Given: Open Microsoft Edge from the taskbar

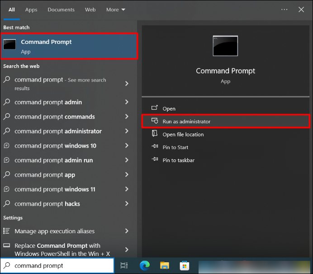Looking at the screenshot, I should tap(145, 266).
